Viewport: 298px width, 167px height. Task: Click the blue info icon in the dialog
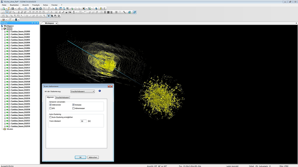point(100,91)
